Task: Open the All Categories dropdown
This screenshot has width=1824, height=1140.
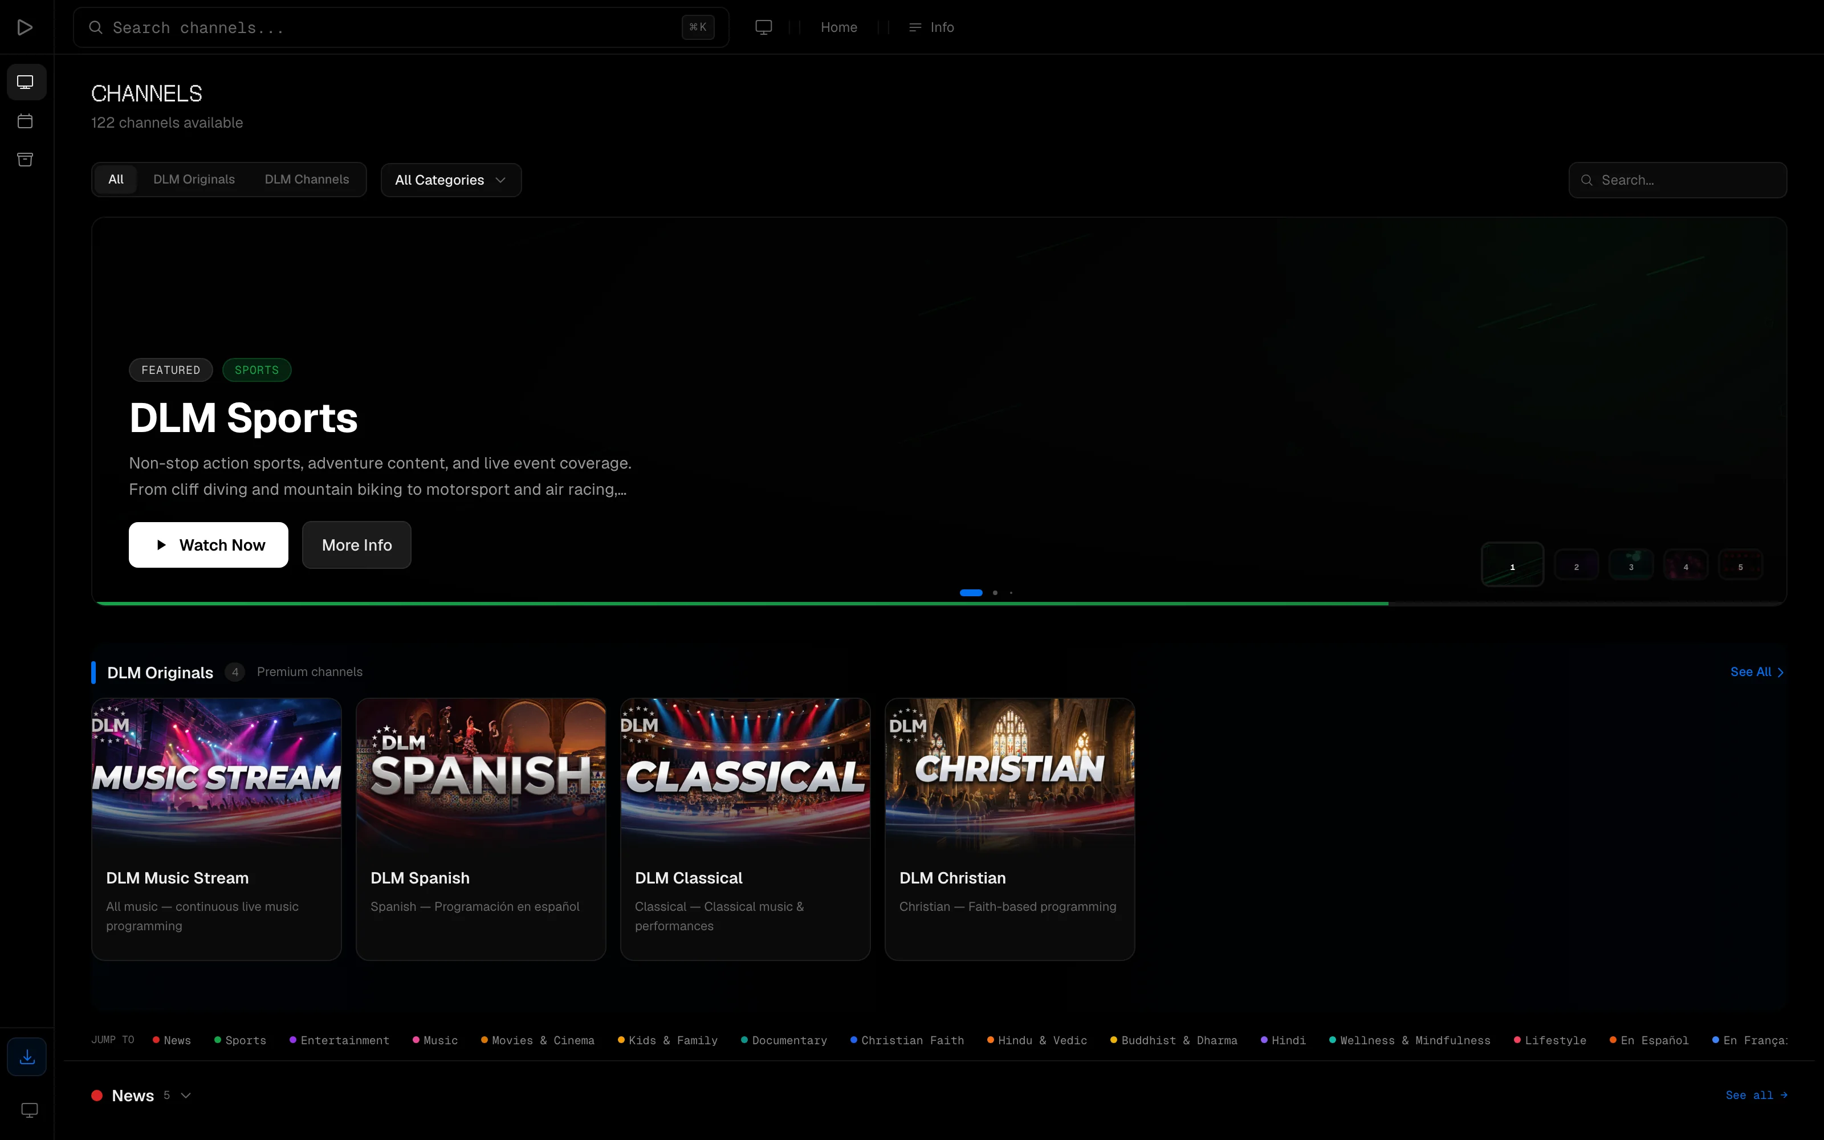Action: tap(451, 180)
